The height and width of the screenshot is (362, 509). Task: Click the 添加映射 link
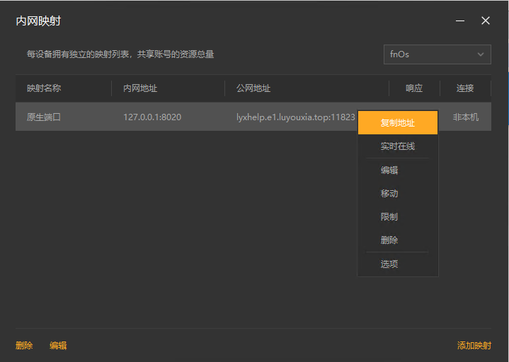(x=474, y=346)
